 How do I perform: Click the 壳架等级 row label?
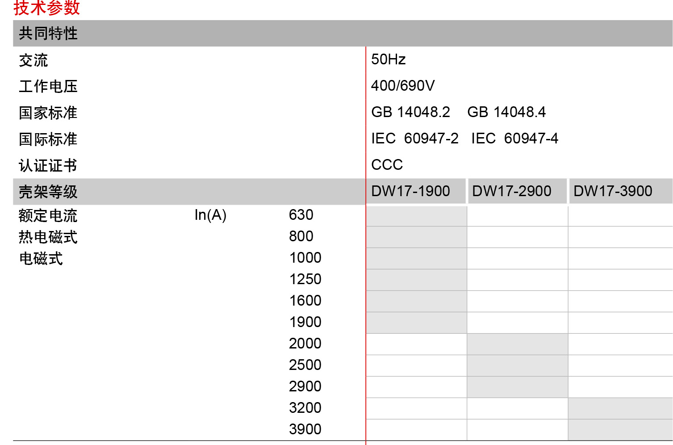click(48, 192)
